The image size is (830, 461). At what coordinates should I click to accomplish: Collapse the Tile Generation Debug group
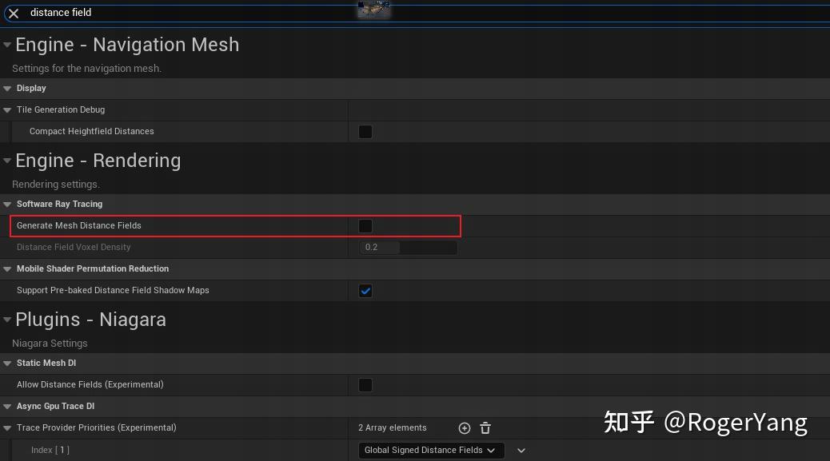coord(9,109)
